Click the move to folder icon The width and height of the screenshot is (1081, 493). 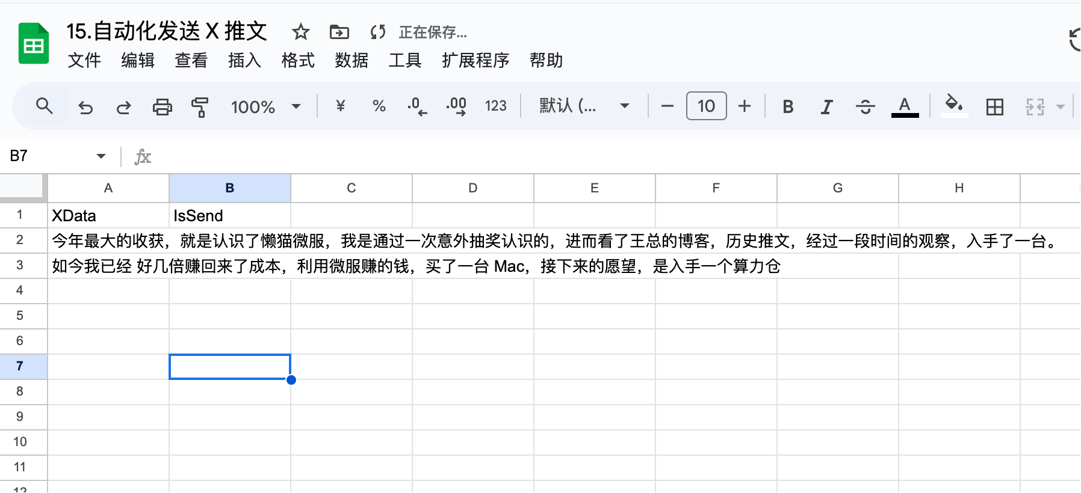click(339, 32)
